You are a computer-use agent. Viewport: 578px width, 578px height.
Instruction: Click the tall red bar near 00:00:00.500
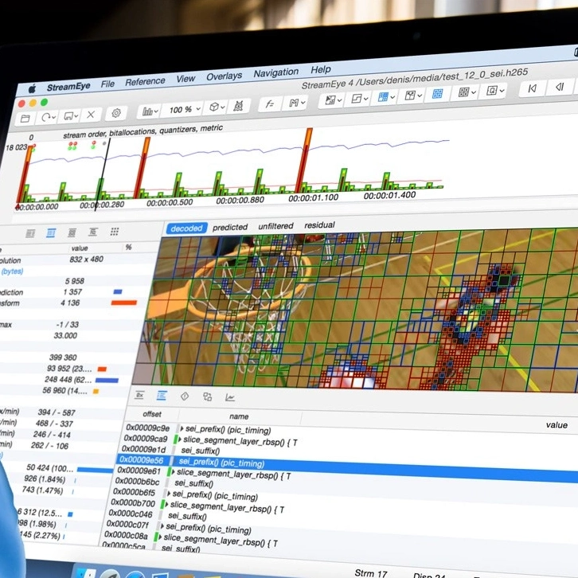(142, 168)
